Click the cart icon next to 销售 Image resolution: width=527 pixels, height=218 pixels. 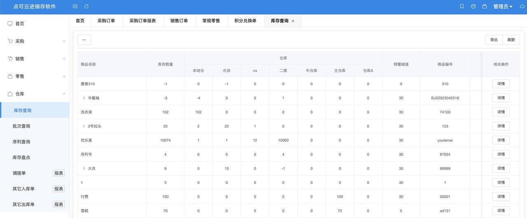coord(10,59)
